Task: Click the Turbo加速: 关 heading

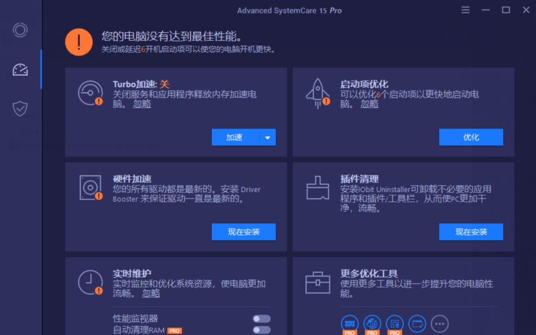Action: coord(141,84)
